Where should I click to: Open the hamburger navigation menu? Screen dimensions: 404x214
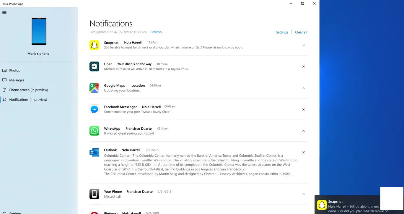[x=4, y=13]
